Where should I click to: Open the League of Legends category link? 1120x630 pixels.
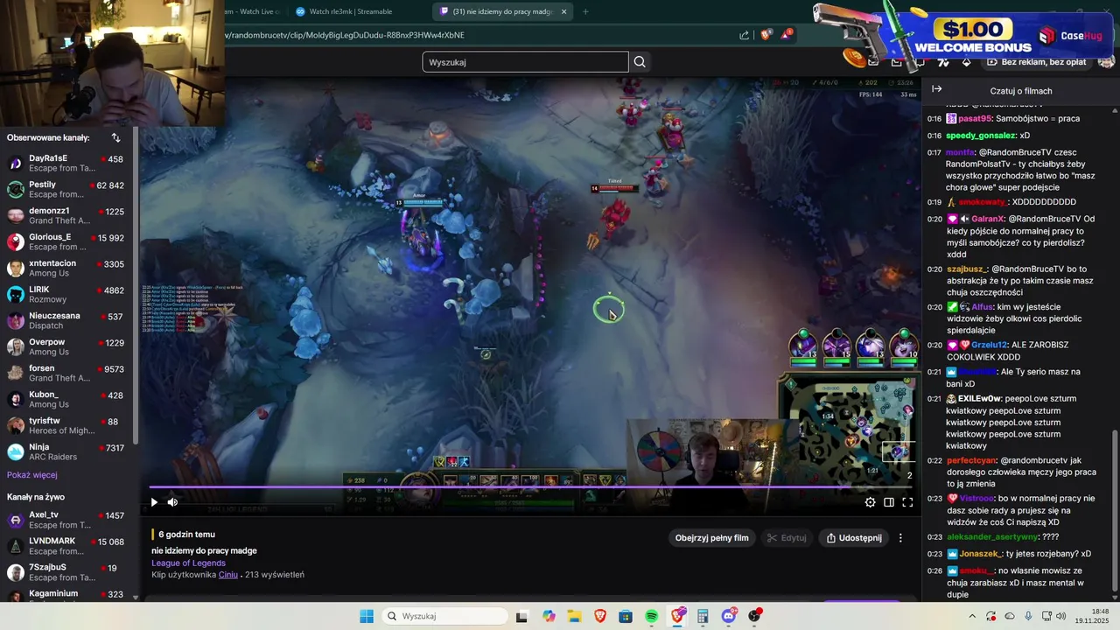(188, 563)
